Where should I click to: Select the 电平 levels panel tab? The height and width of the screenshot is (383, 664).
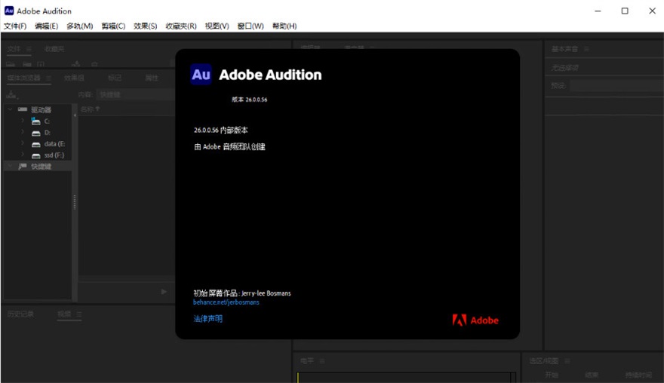click(307, 361)
